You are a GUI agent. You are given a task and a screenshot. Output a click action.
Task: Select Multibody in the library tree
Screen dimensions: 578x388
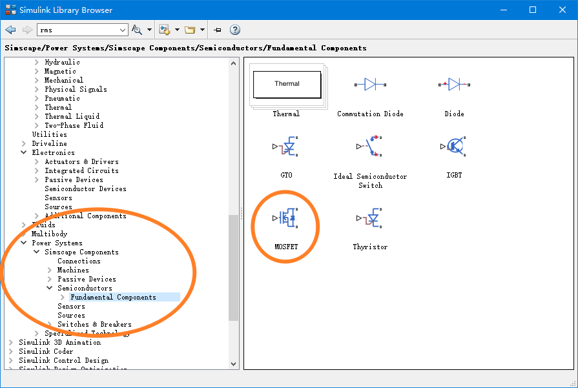[49, 234]
